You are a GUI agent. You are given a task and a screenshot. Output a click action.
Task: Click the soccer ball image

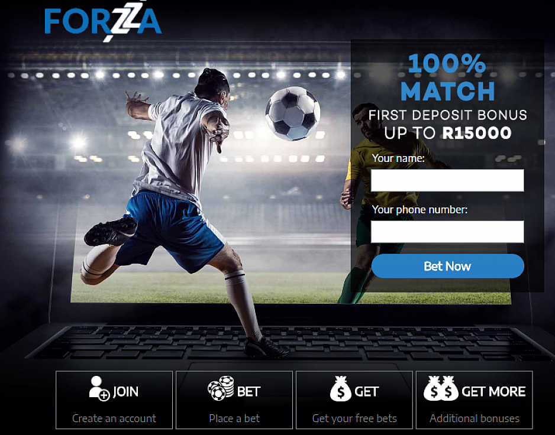coord(293,113)
